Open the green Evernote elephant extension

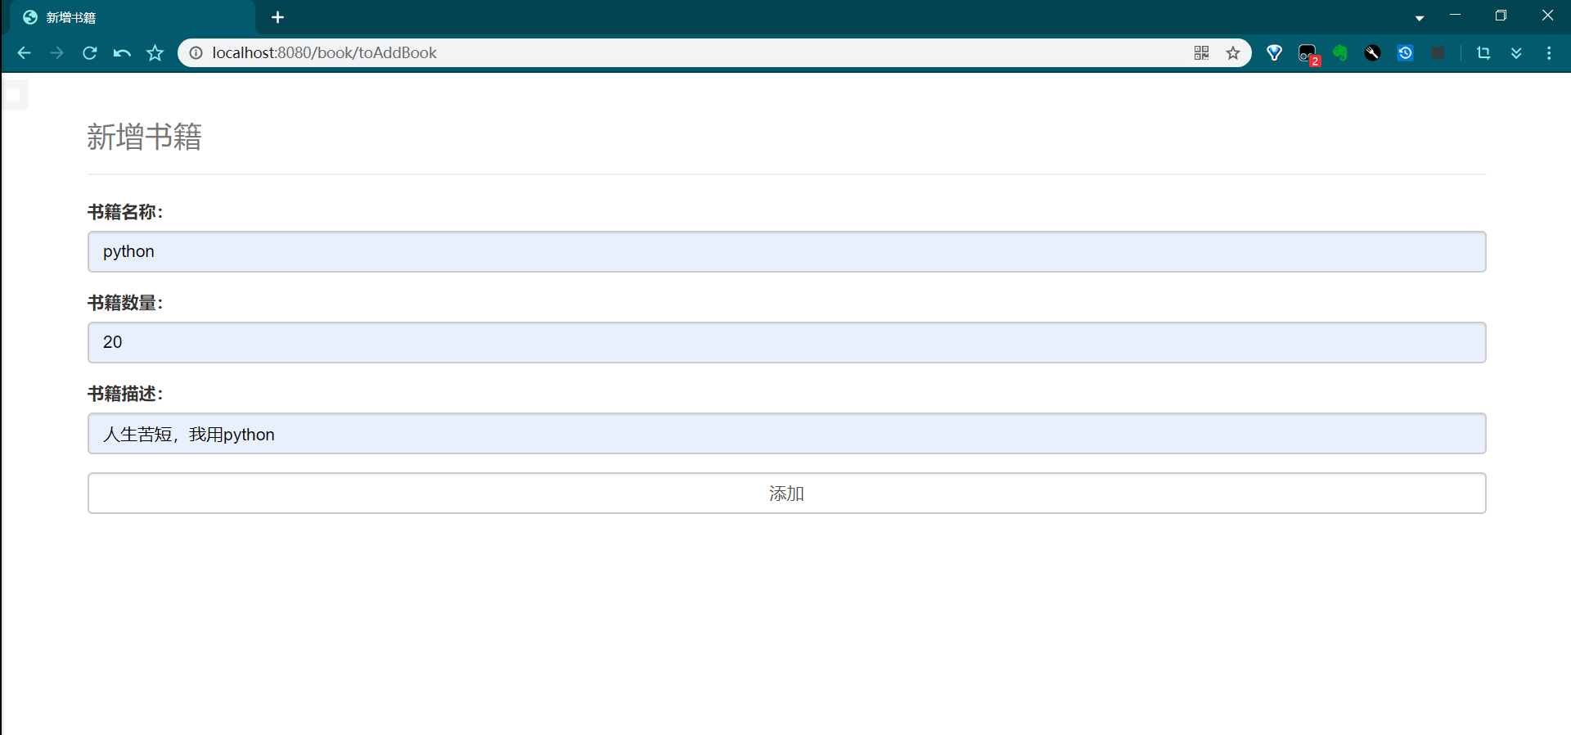(x=1340, y=53)
